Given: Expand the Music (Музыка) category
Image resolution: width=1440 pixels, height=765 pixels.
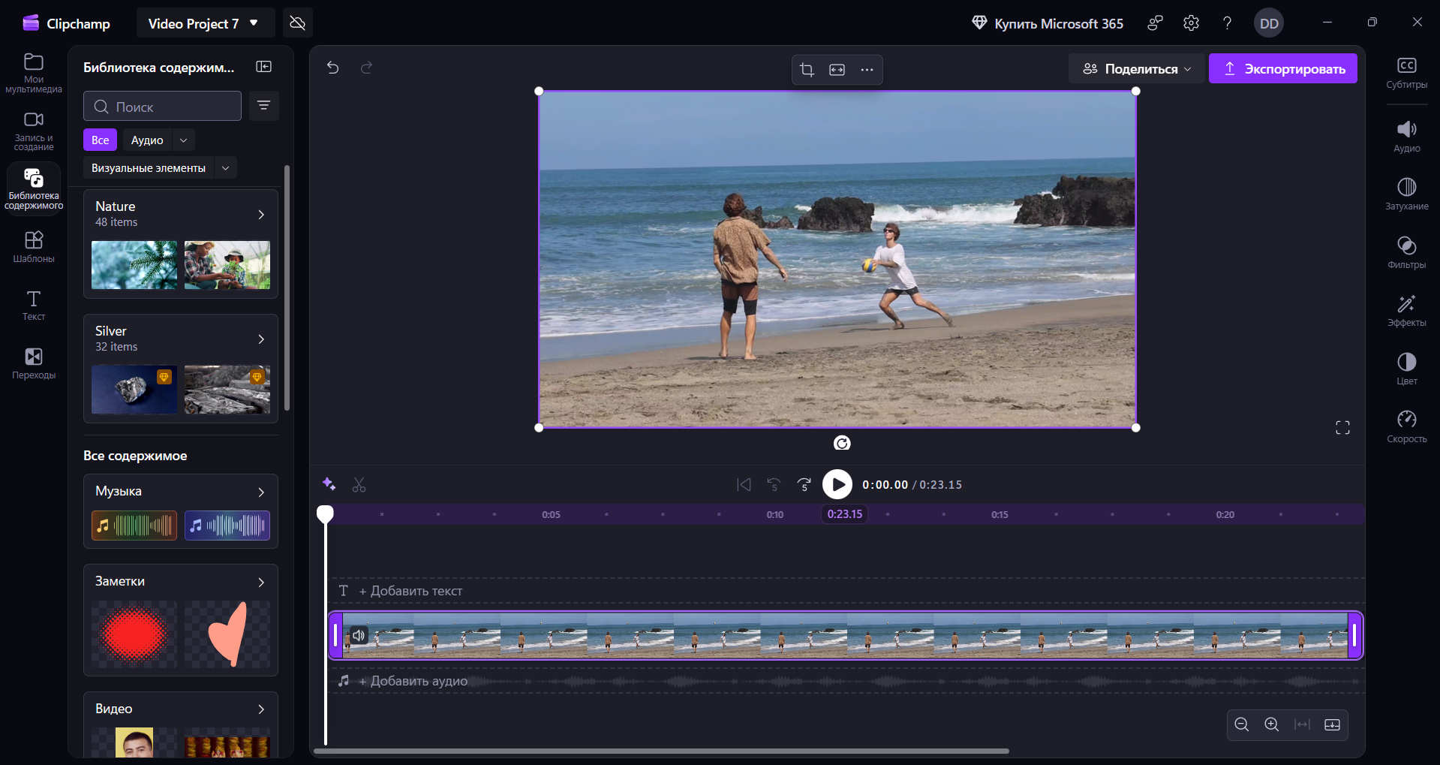Looking at the screenshot, I should pos(261,492).
